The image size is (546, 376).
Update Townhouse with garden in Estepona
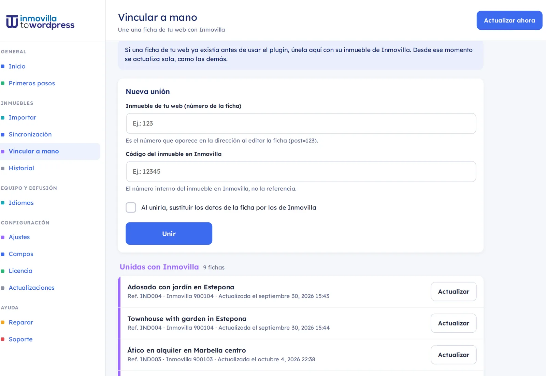click(454, 323)
